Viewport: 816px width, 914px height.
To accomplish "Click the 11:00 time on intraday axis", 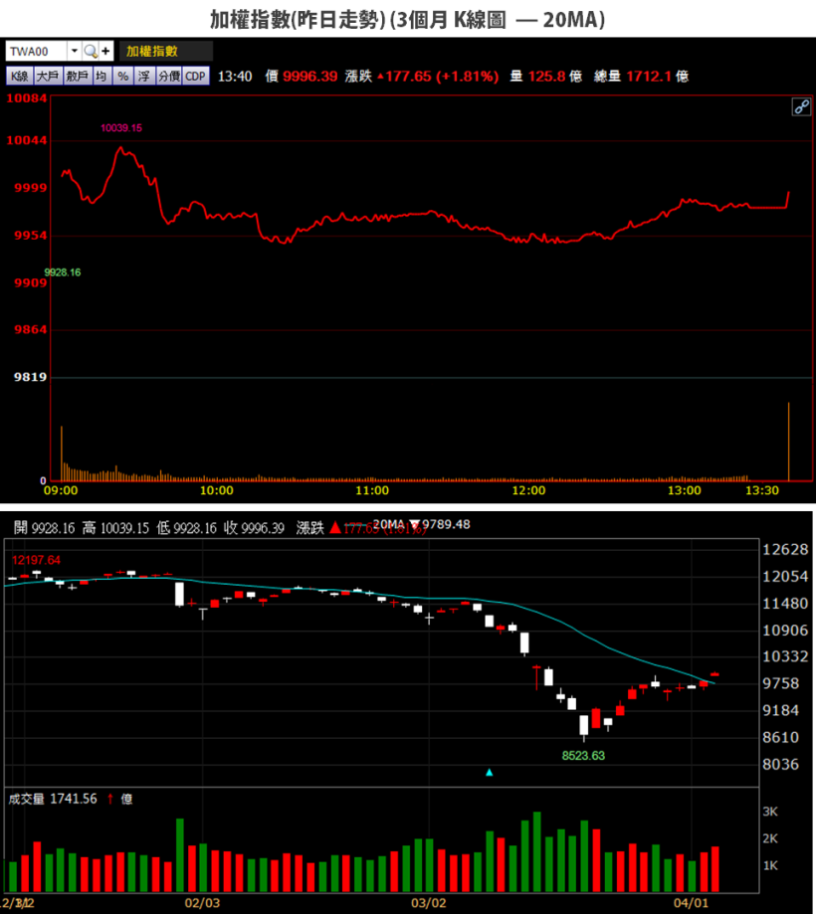I will (x=372, y=490).
